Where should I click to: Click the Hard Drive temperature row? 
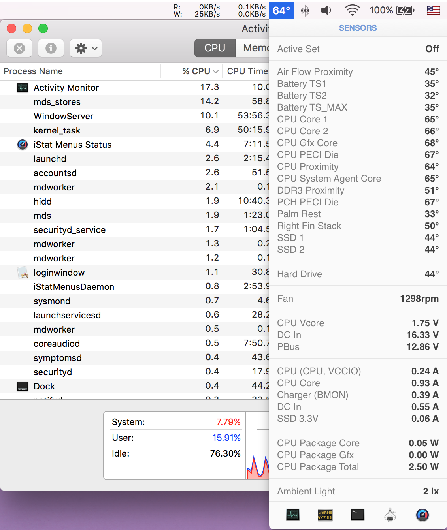pyautogui.click(x=358, y=274)
